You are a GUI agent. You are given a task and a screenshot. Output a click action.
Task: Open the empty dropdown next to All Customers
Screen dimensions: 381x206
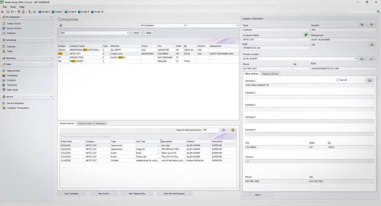237,25
